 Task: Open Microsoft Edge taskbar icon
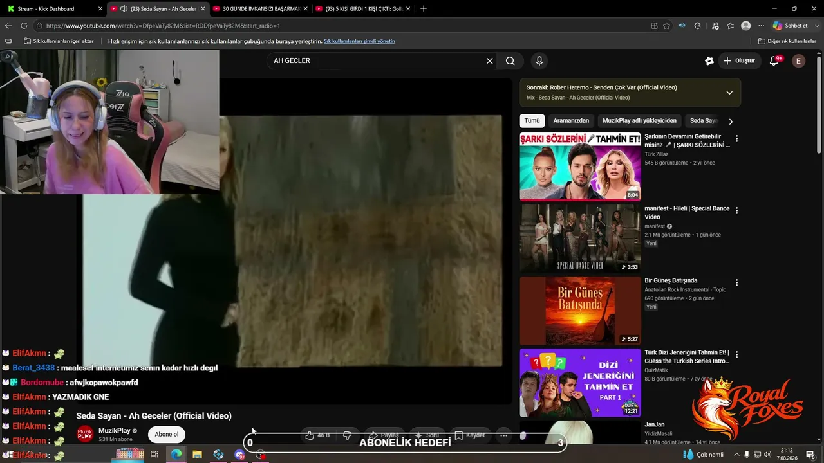click(x=176, y=455)
